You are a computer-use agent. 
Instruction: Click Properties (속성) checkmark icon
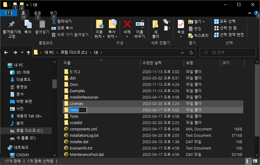pyautogui.click(x=181, y=24)
